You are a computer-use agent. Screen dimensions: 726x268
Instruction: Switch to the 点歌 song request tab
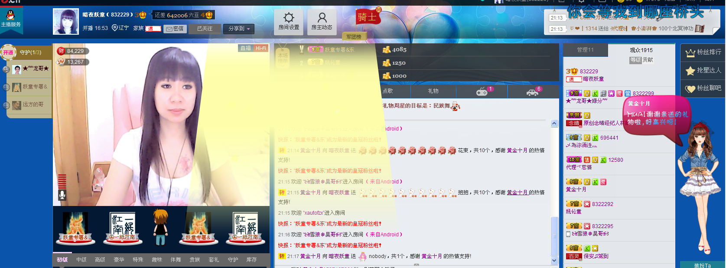(x=388, y=91)
